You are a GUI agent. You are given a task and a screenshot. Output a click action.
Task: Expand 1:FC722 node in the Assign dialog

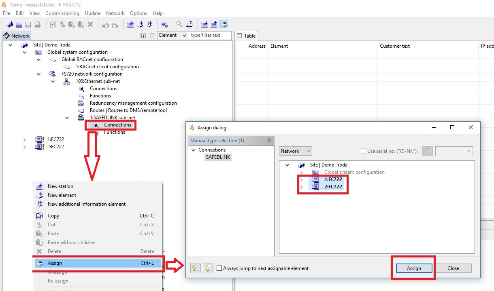point(301,179)
